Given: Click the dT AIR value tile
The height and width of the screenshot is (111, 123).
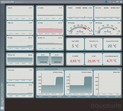Looking at the screenshot, I should click(94, 59).
